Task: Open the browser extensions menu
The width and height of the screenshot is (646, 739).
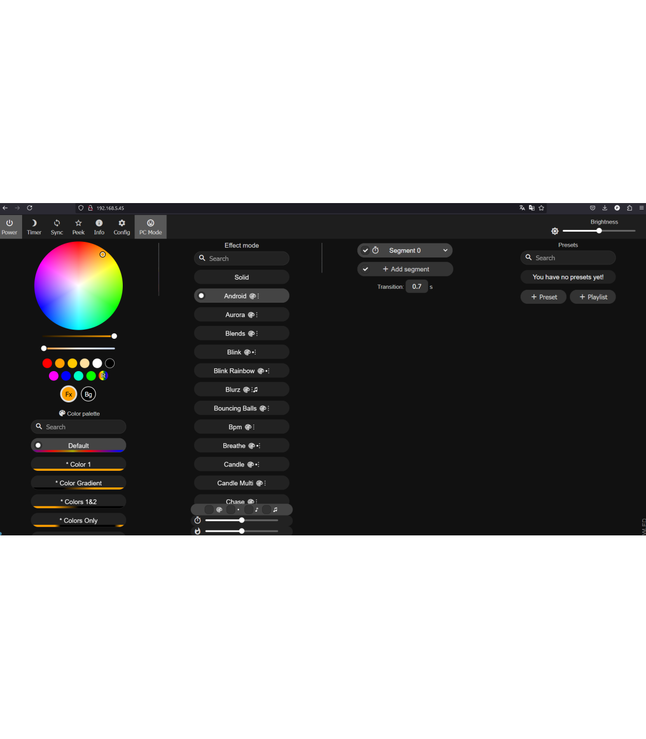Action: click(629, 208)
